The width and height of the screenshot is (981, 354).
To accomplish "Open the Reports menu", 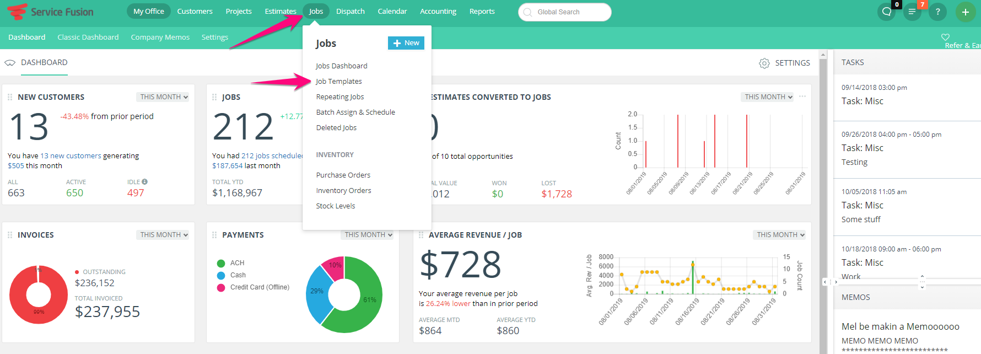I will pos(482,12).
